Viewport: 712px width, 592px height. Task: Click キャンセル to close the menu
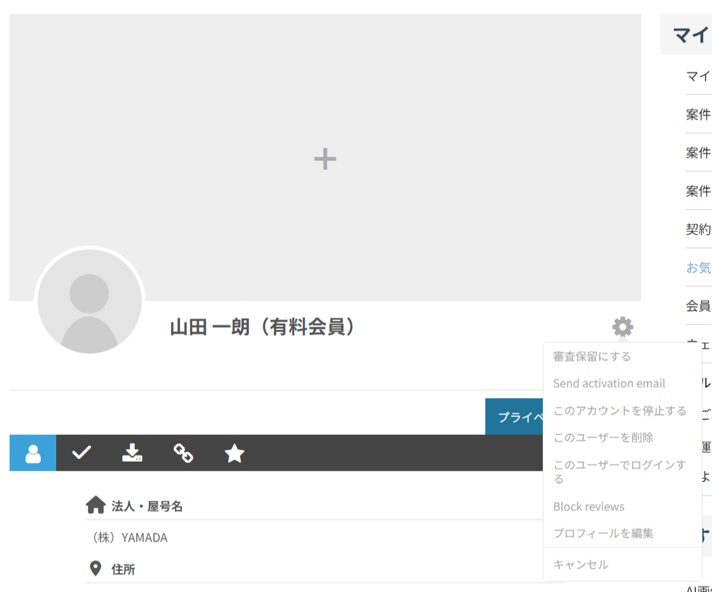pyautogui.click(x=580, y=565)
